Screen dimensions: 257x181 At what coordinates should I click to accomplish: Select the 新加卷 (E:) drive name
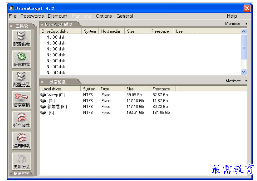[57, 107]
